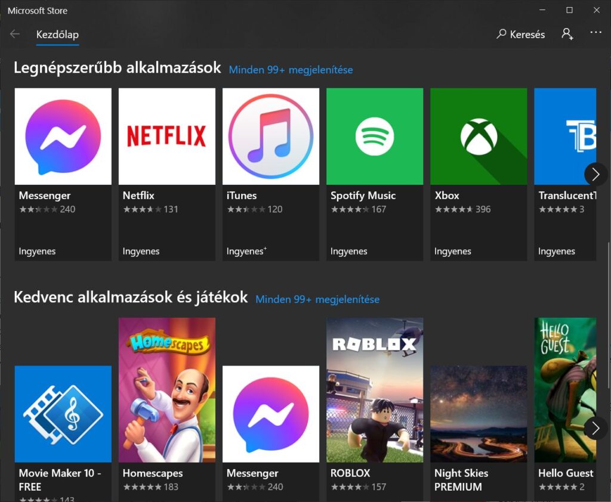Open the ROBLOX game artwork
The image size is (611, 502).
click(x=375, y=390)
